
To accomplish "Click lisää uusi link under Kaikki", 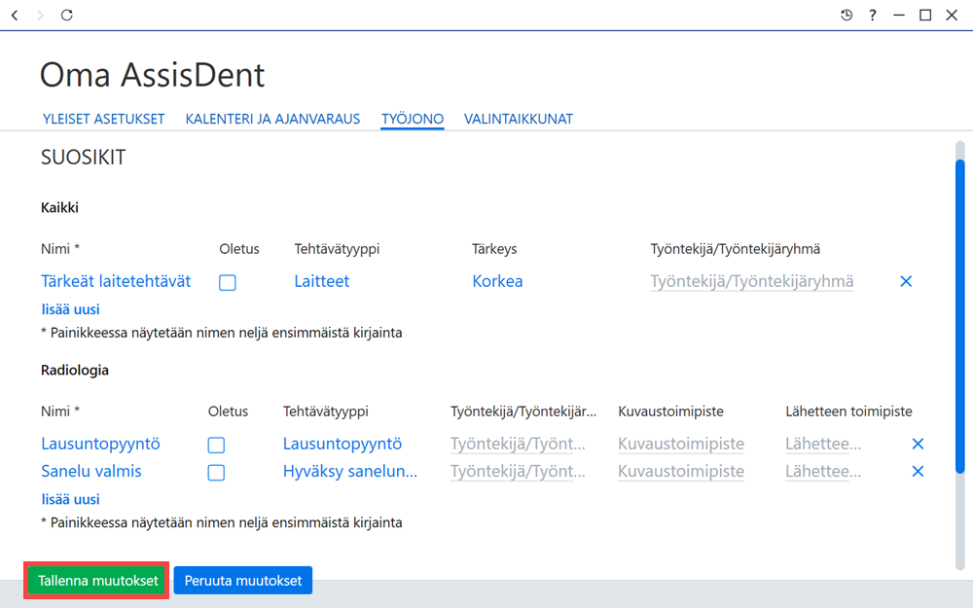I will pyautogui.click(x=70, y=309).
